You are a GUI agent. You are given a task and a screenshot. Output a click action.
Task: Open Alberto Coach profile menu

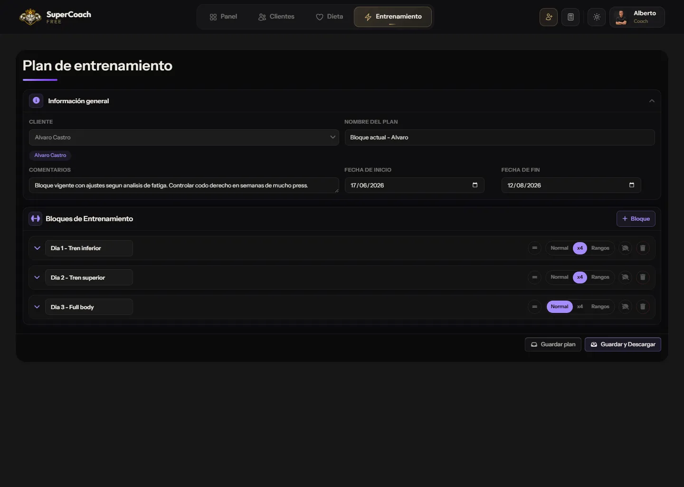tap(637, 17)
